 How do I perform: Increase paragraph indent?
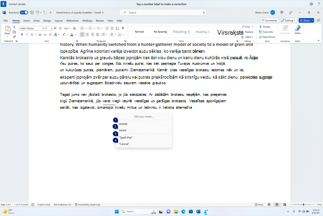[x=112, y=28]
